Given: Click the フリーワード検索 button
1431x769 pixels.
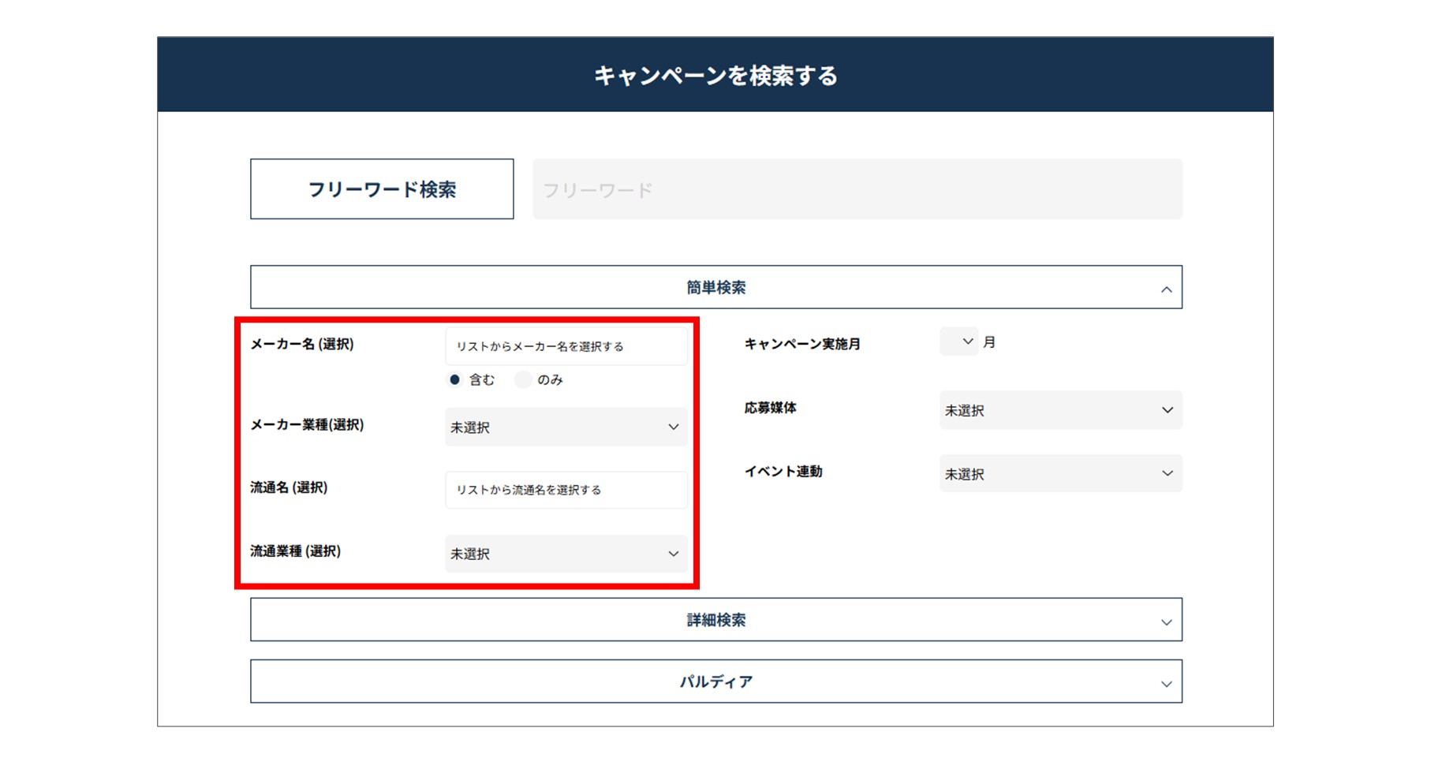Looking at the screenshot, I should [x=382, y=189].
